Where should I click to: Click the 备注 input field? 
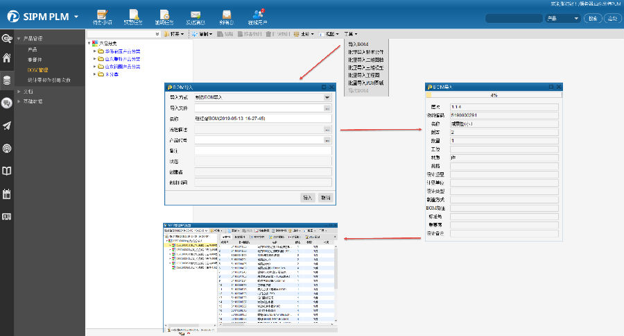point(263,151)
